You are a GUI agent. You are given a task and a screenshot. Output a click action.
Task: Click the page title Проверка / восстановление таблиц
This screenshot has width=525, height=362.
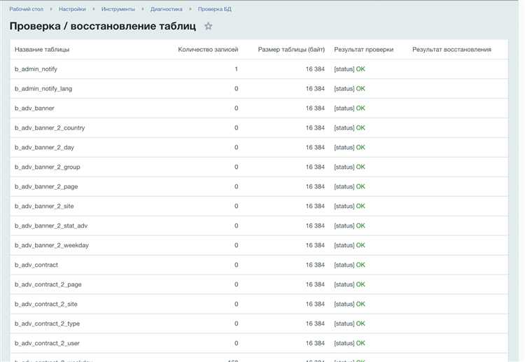coord(103,26)
